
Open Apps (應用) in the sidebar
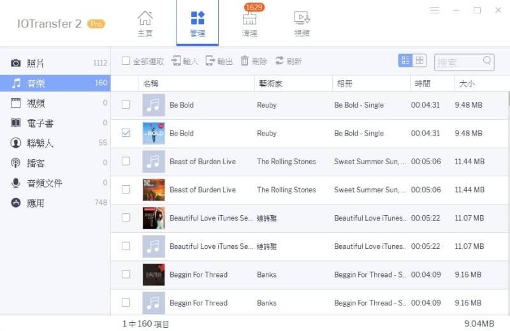[55, 203]
